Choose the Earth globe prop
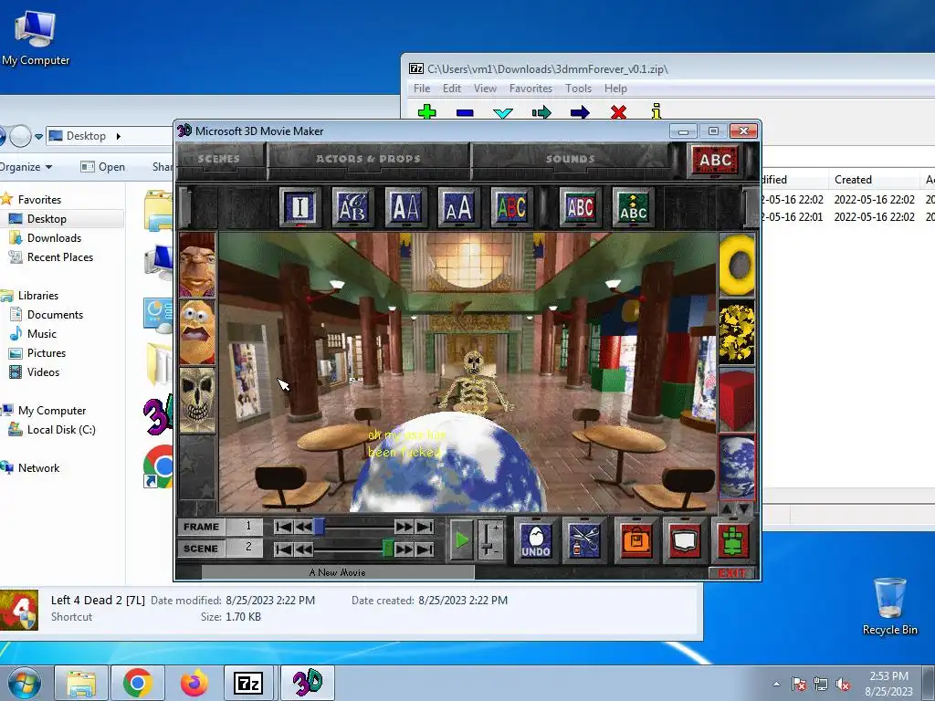935x701 pixels. 737,466
